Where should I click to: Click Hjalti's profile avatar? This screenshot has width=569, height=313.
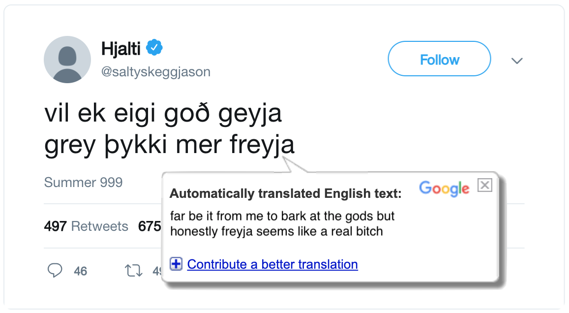(x=67, y=60)
